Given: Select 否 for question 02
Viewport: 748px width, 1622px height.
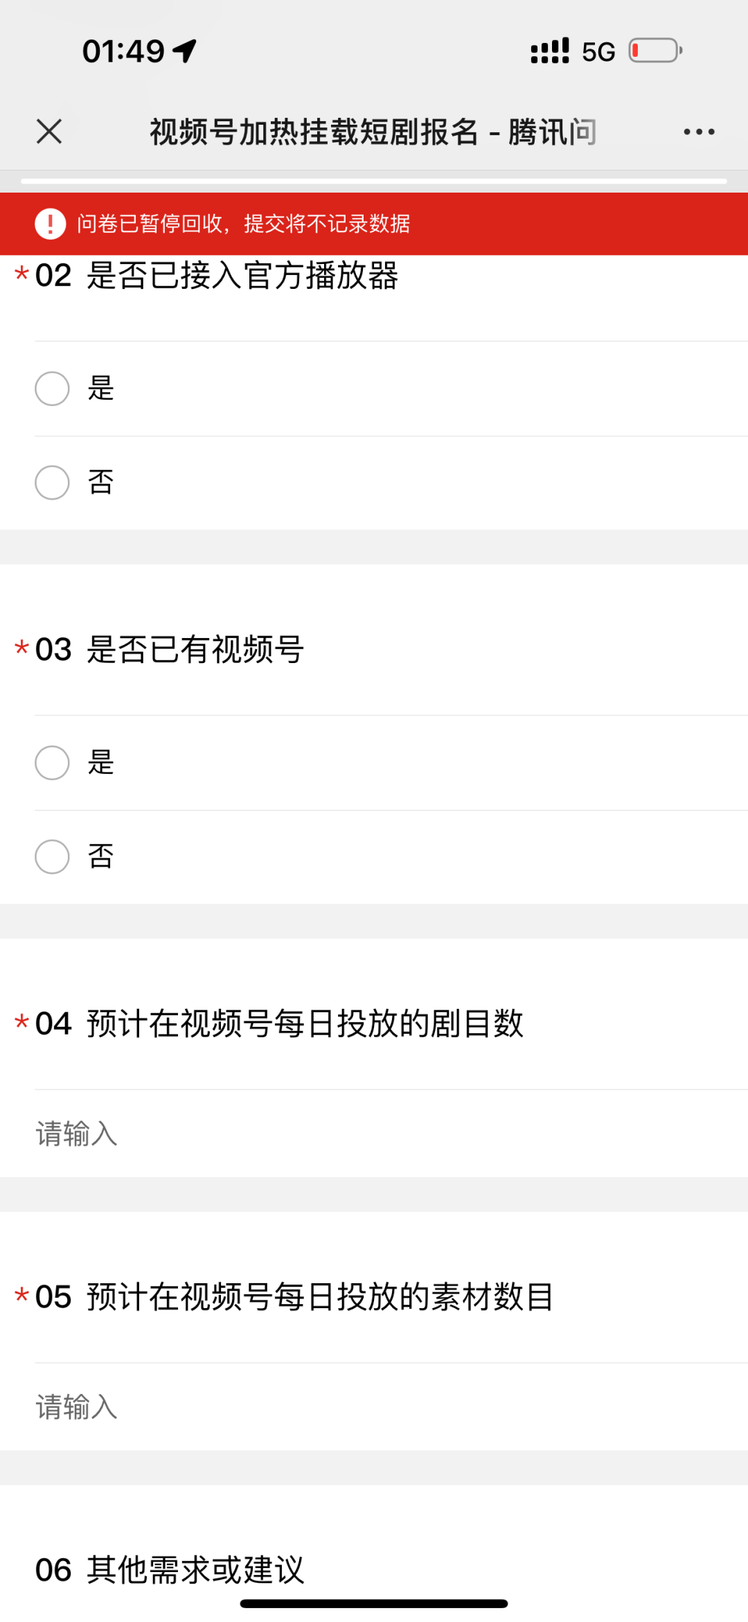Looking at the screenshot, I should 51,483.
